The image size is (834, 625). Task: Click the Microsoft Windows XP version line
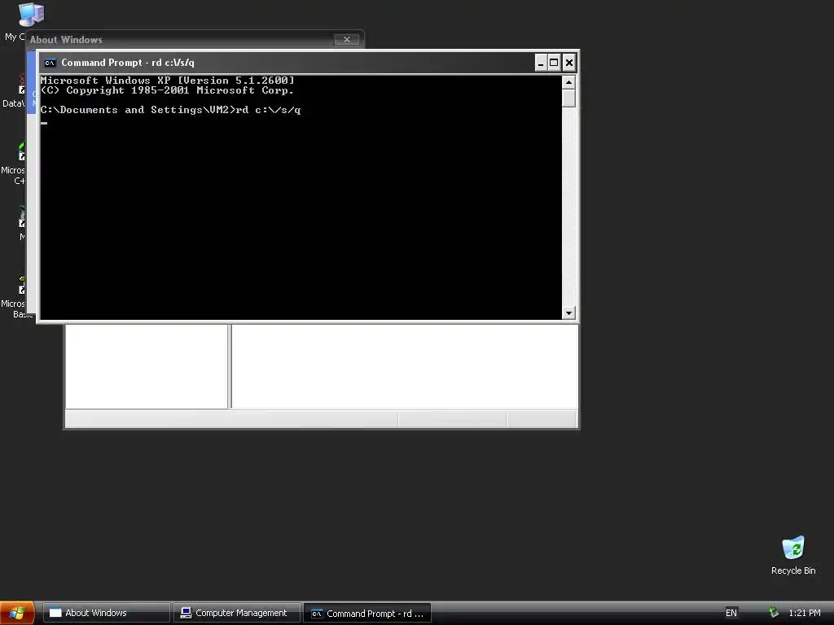(x=167, y=81)
